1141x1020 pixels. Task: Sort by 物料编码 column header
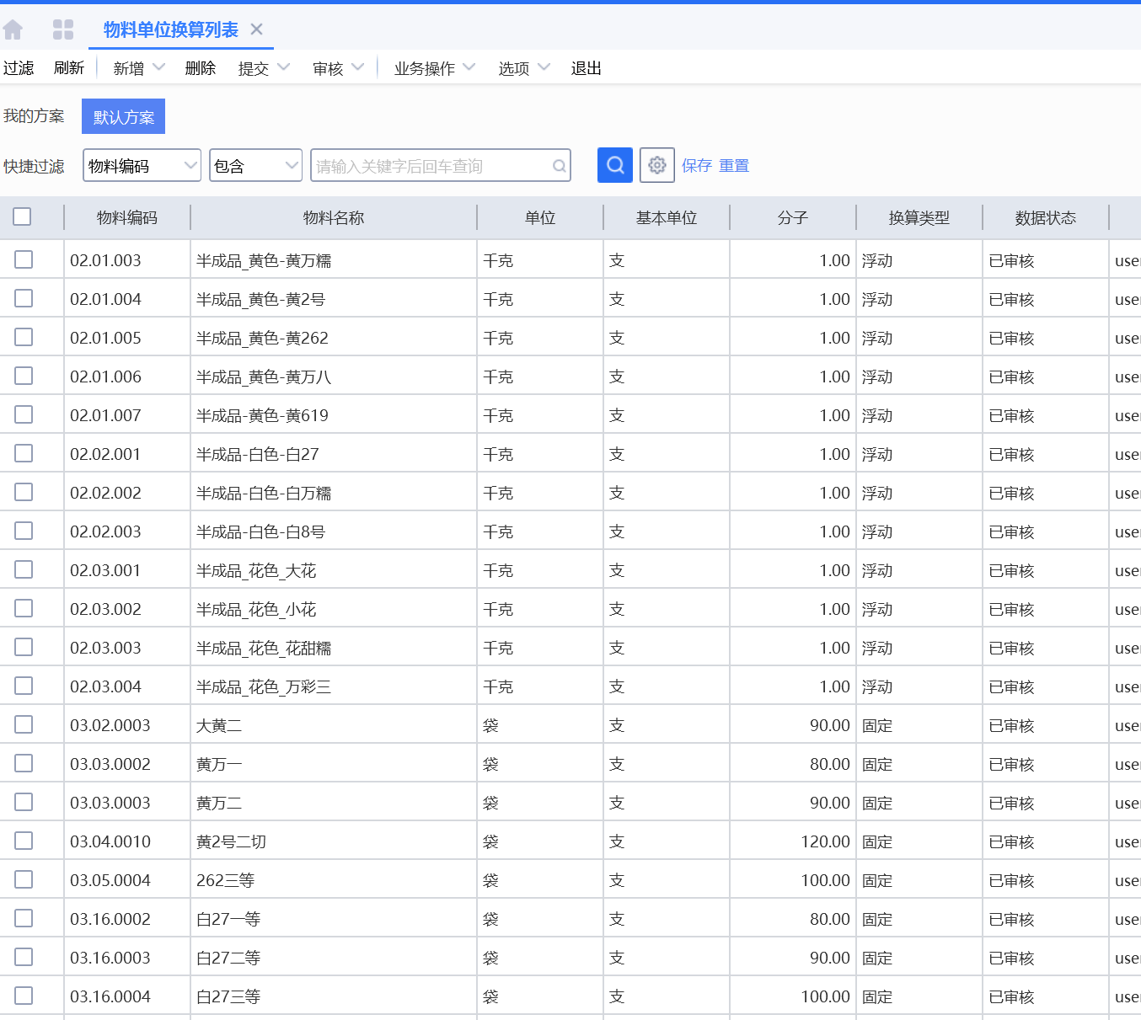pos(127,217)
